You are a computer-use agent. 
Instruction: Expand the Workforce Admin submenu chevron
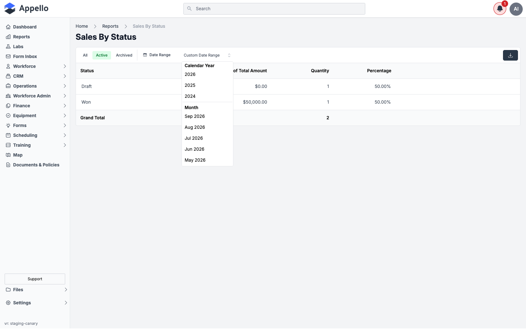tap(65, 96)
